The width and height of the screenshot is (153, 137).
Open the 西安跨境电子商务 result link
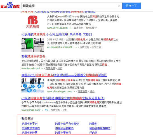tap(33, 57)
